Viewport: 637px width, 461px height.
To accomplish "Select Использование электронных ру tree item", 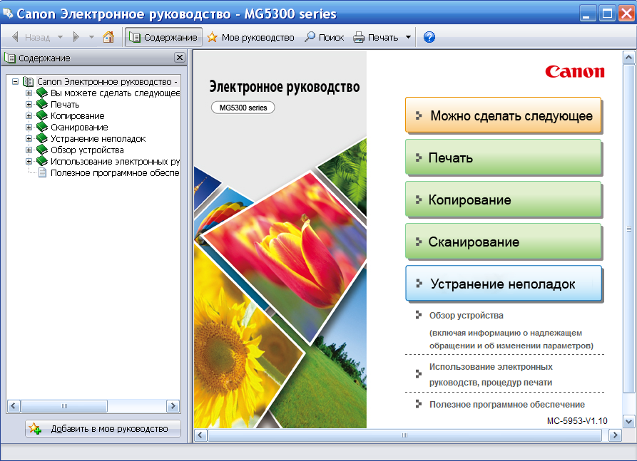I will click(x=115, y=161).
